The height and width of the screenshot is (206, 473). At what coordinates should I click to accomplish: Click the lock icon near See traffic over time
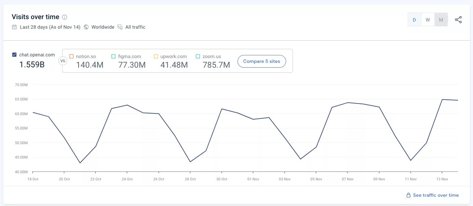[408, 195]
